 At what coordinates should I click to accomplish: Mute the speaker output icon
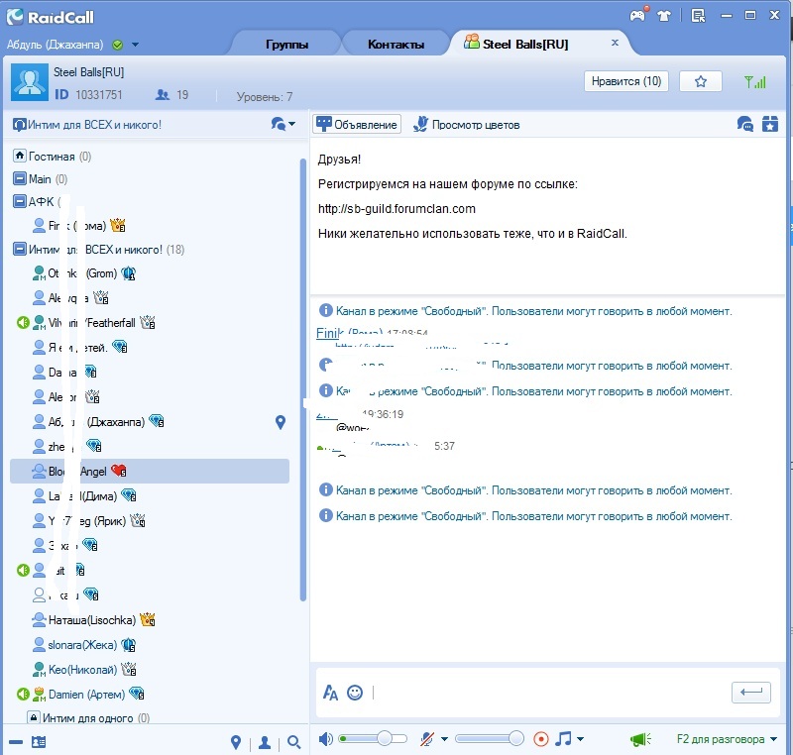(x=326, y=739)
